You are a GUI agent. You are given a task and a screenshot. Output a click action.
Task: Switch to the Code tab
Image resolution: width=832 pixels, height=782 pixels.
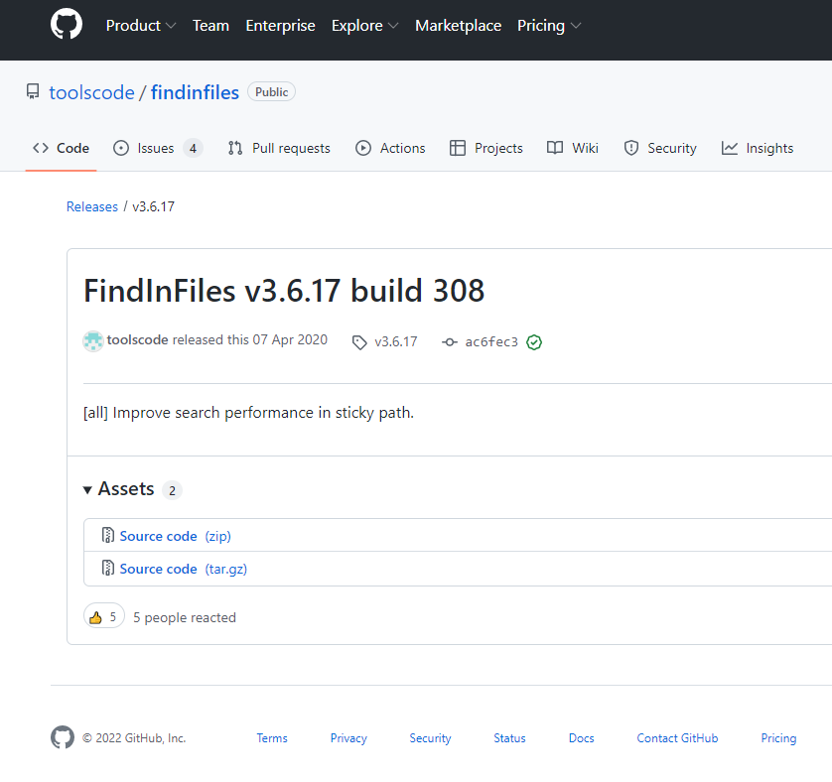point(61,148)
